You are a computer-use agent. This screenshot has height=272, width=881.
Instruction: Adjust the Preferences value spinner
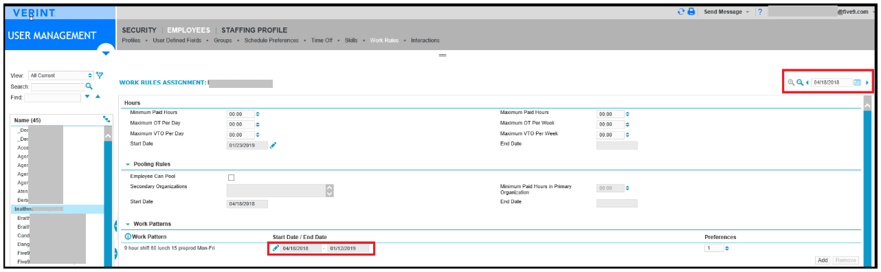tap(727, 248)
